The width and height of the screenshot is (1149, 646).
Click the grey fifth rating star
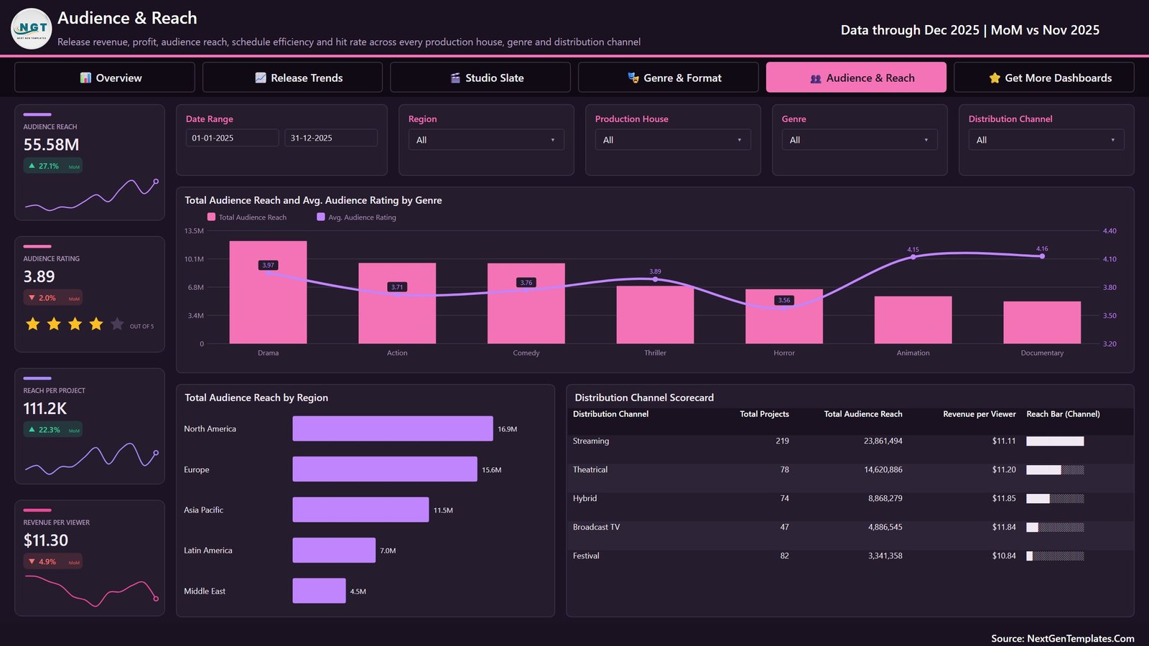point(117,324)
